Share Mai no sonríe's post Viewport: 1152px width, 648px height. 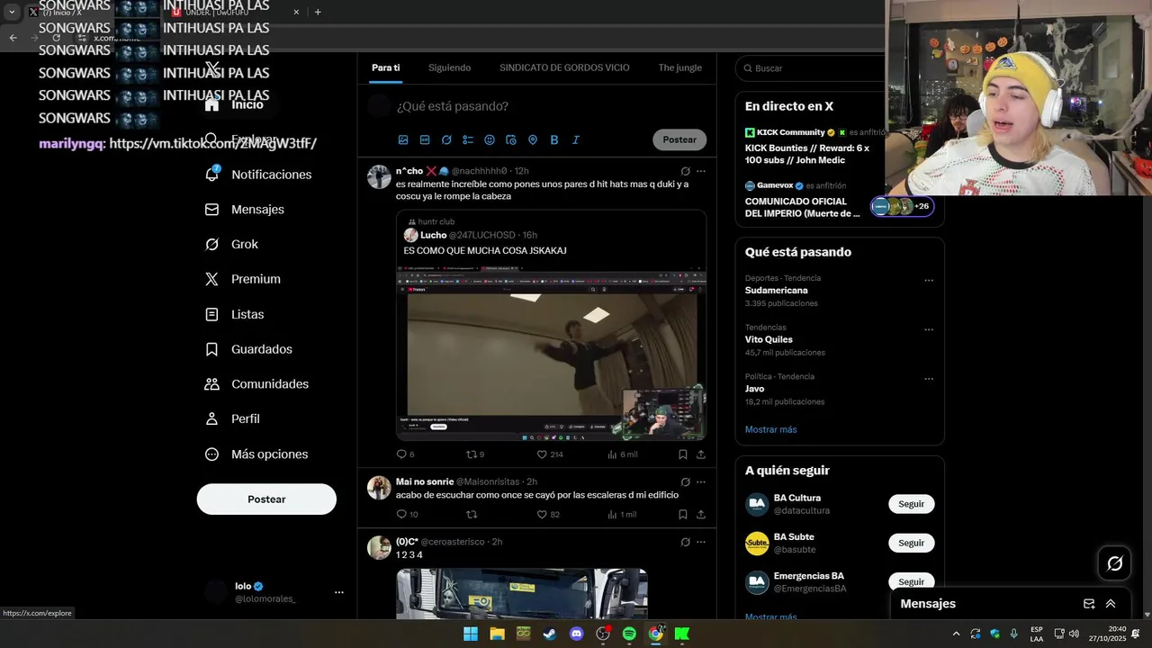(x=701, y=515)
